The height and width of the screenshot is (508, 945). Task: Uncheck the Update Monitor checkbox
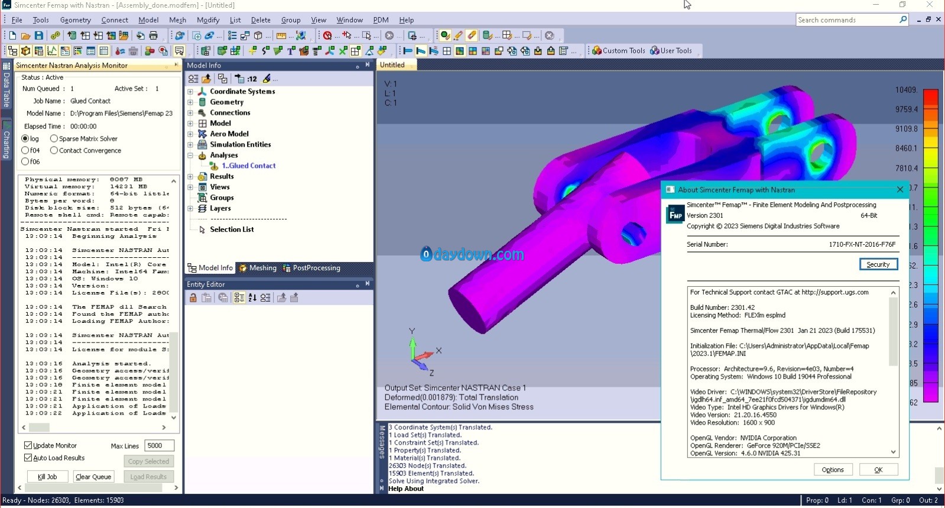point(28,445)
